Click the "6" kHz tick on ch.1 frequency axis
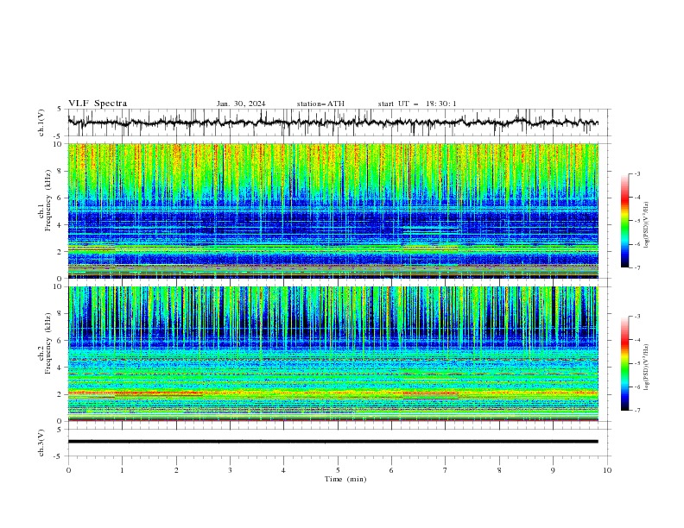 [61, 198]
